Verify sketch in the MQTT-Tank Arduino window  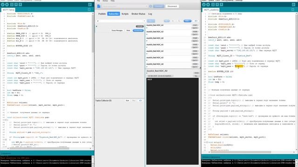tap(3, 4)
